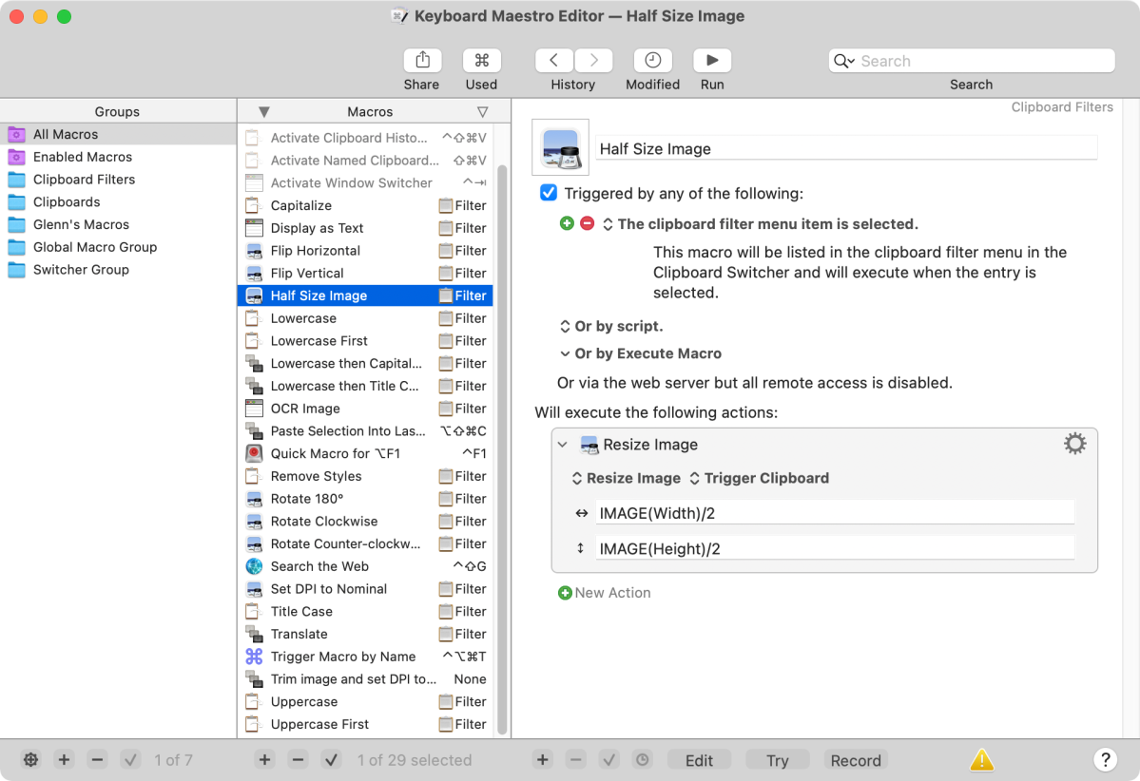Click the Share toolbar icon

[422, 60]
